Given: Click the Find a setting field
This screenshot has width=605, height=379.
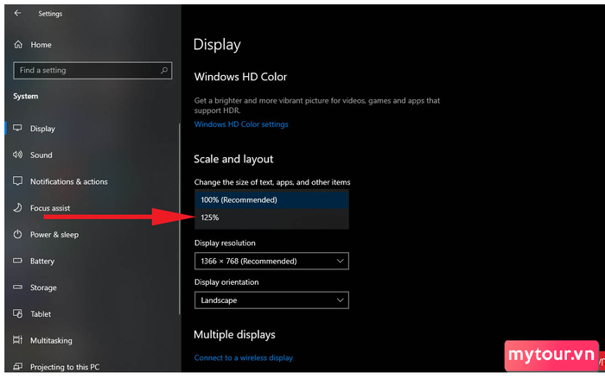Looking at the screenshot, I should click(92, 71).
